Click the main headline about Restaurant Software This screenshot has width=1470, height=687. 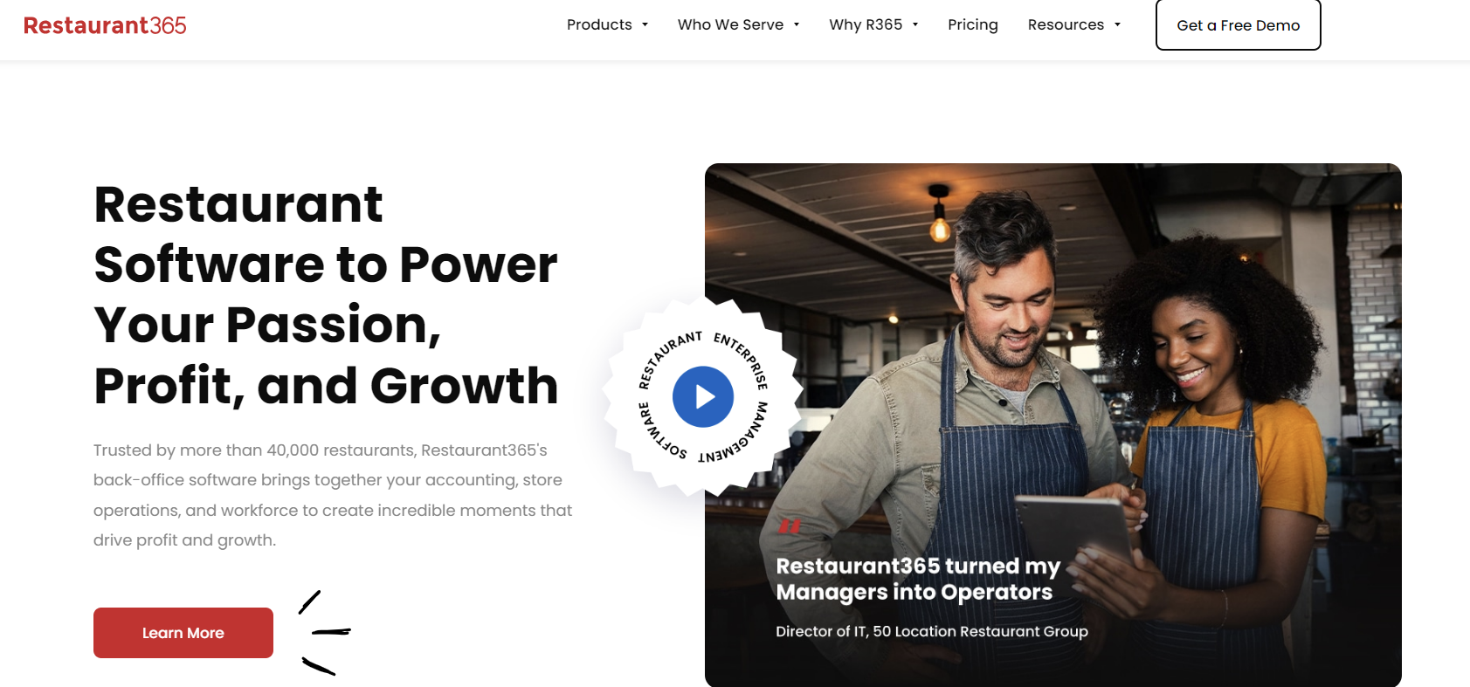pos(326,295)
